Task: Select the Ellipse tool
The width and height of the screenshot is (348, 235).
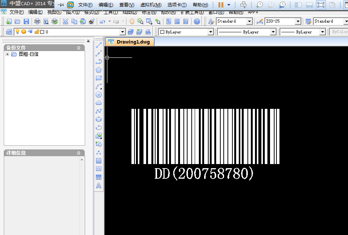Action: coord(99,119)
